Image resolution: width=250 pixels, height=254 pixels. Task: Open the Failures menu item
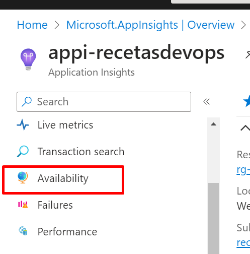pos(55,205)
